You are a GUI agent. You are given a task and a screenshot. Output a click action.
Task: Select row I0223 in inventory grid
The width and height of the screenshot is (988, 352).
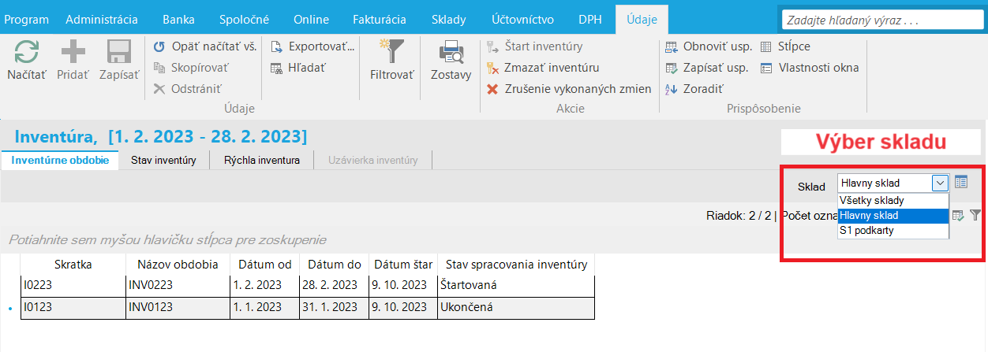(309, 284)
